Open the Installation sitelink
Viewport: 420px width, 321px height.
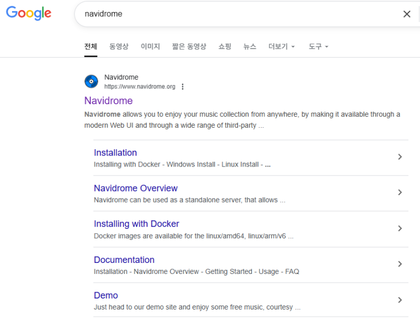click(x=115, y=152)
